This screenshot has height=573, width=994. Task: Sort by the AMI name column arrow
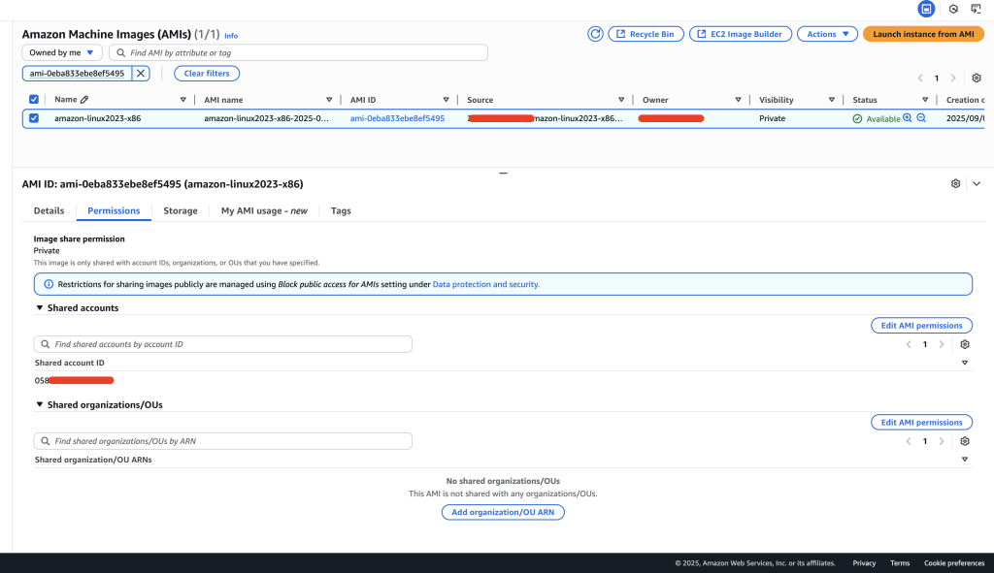[329, 100]
